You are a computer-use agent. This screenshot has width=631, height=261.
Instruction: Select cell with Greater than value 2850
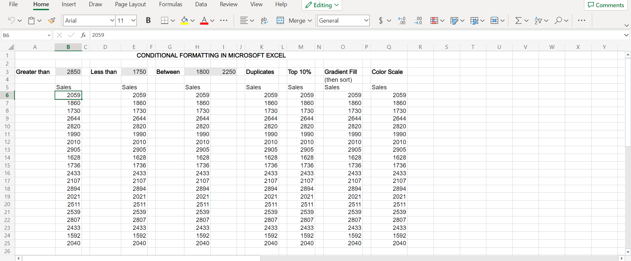point(68,72)
